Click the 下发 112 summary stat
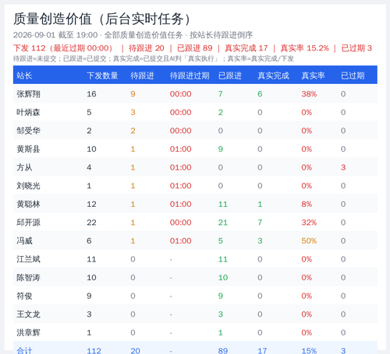The width and height of the screenshot is (390, 354). click(30, 48)
